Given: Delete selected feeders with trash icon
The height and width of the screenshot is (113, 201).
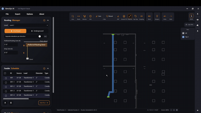Looking at the screenshot, I should point(11,103).
